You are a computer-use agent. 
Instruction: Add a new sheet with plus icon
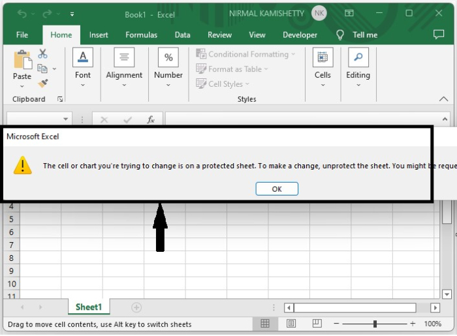point(136,307)
